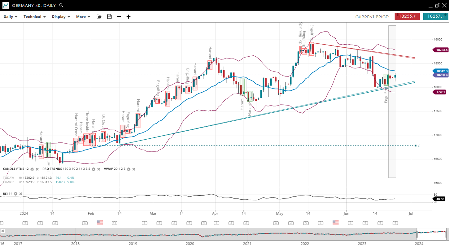Open Candle Ptns indicator settings gear
This screenshot has height=248, width=449.
tap(32, 169)
